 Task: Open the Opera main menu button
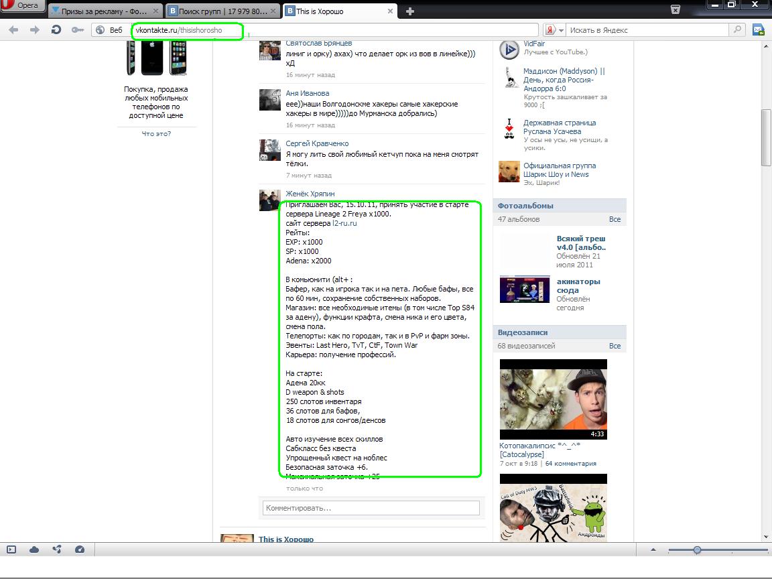pyautogui.click(x=21, y=5)
